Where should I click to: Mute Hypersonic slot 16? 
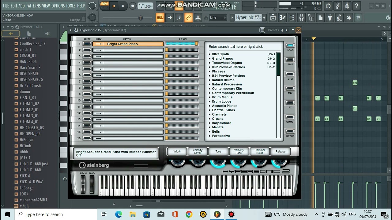[87, 138]
